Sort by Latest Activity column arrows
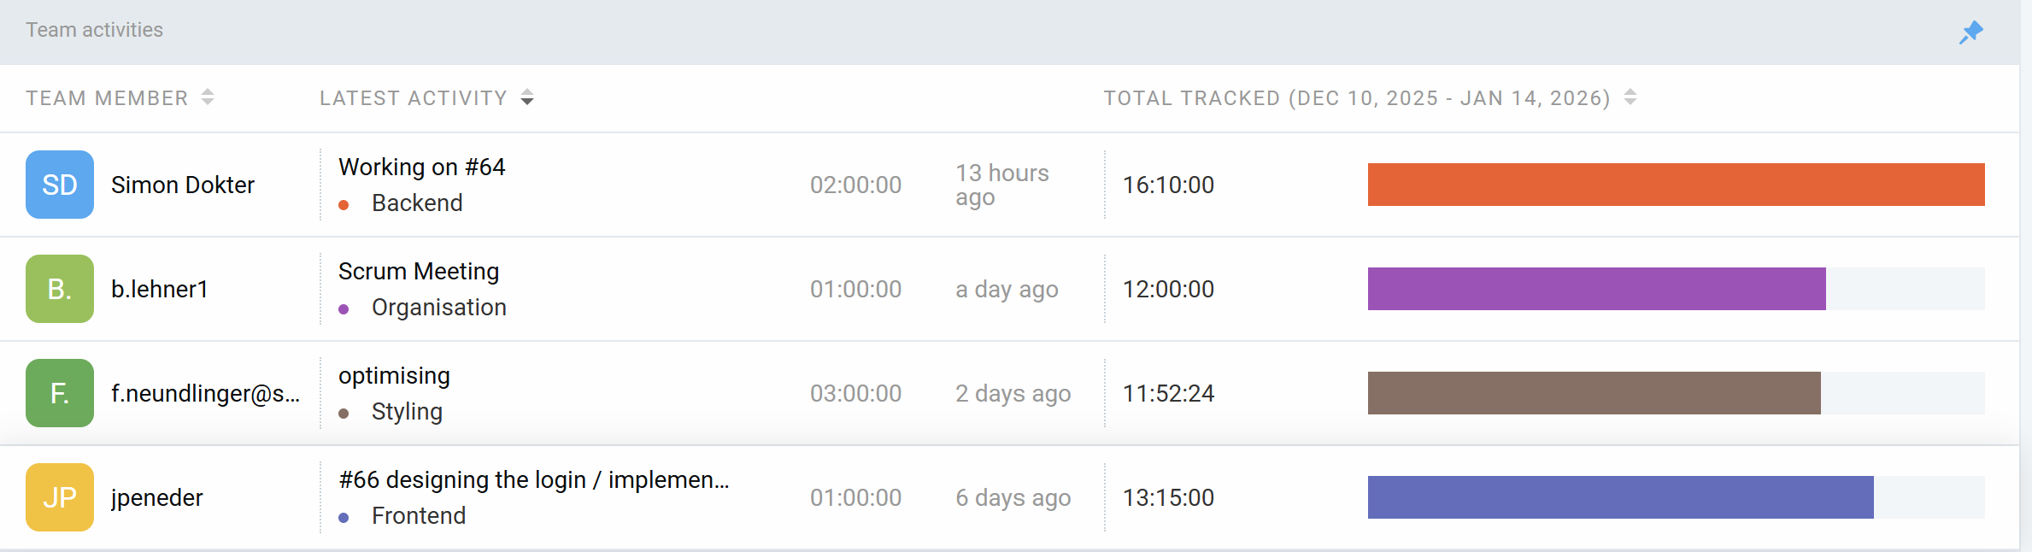This screenshot has width=2032, height=552. [527, 97]
